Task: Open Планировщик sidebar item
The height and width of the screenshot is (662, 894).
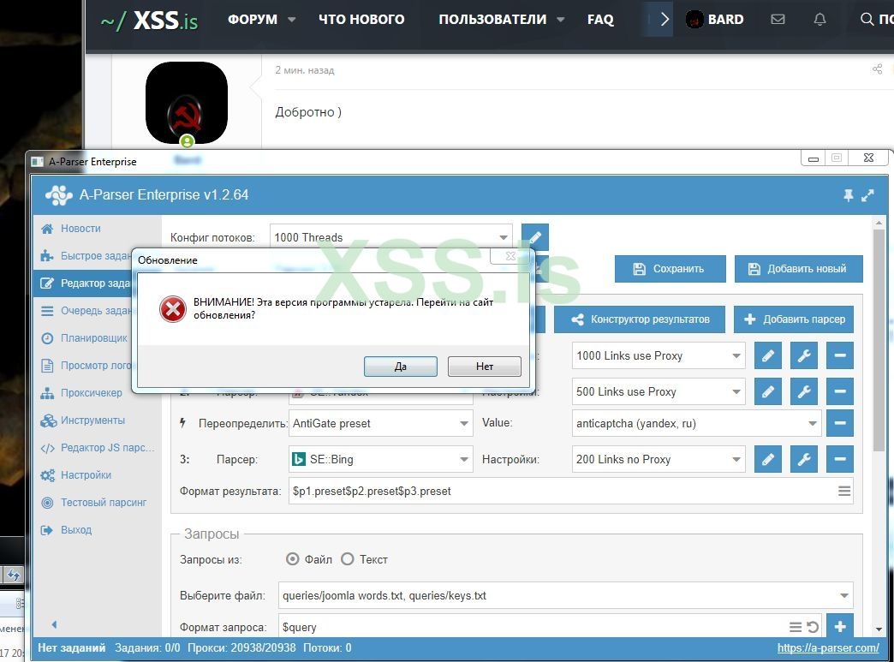Action: point(86,338)
